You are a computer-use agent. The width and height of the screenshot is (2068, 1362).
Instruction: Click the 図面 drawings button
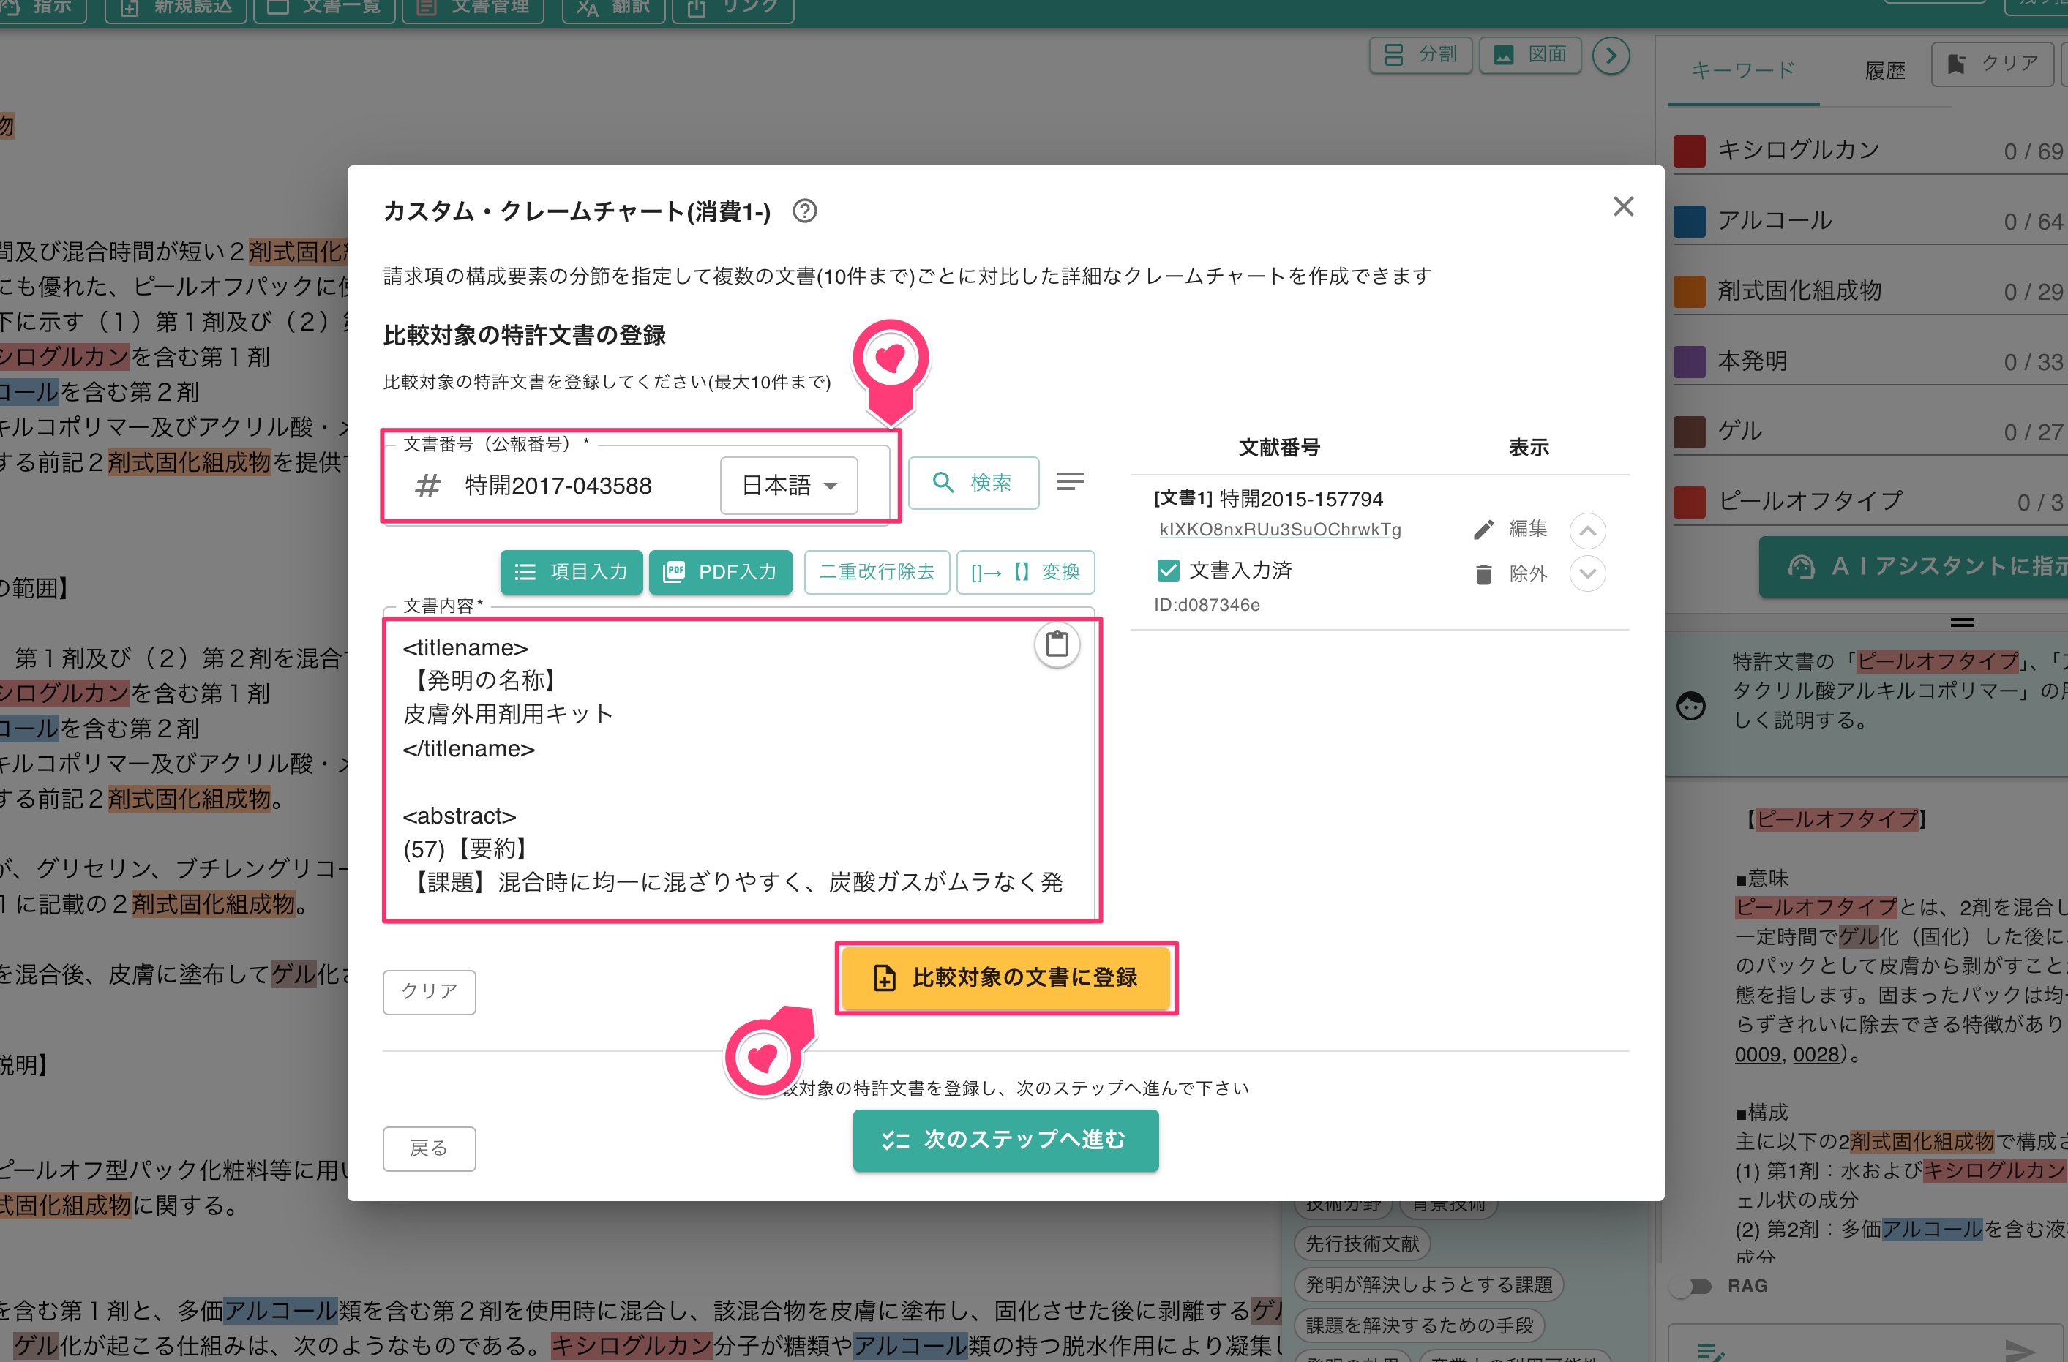[x=1529, y=55]
